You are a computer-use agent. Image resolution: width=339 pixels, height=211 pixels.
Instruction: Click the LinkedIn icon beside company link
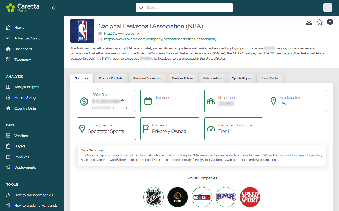click(x=100, y=39)
